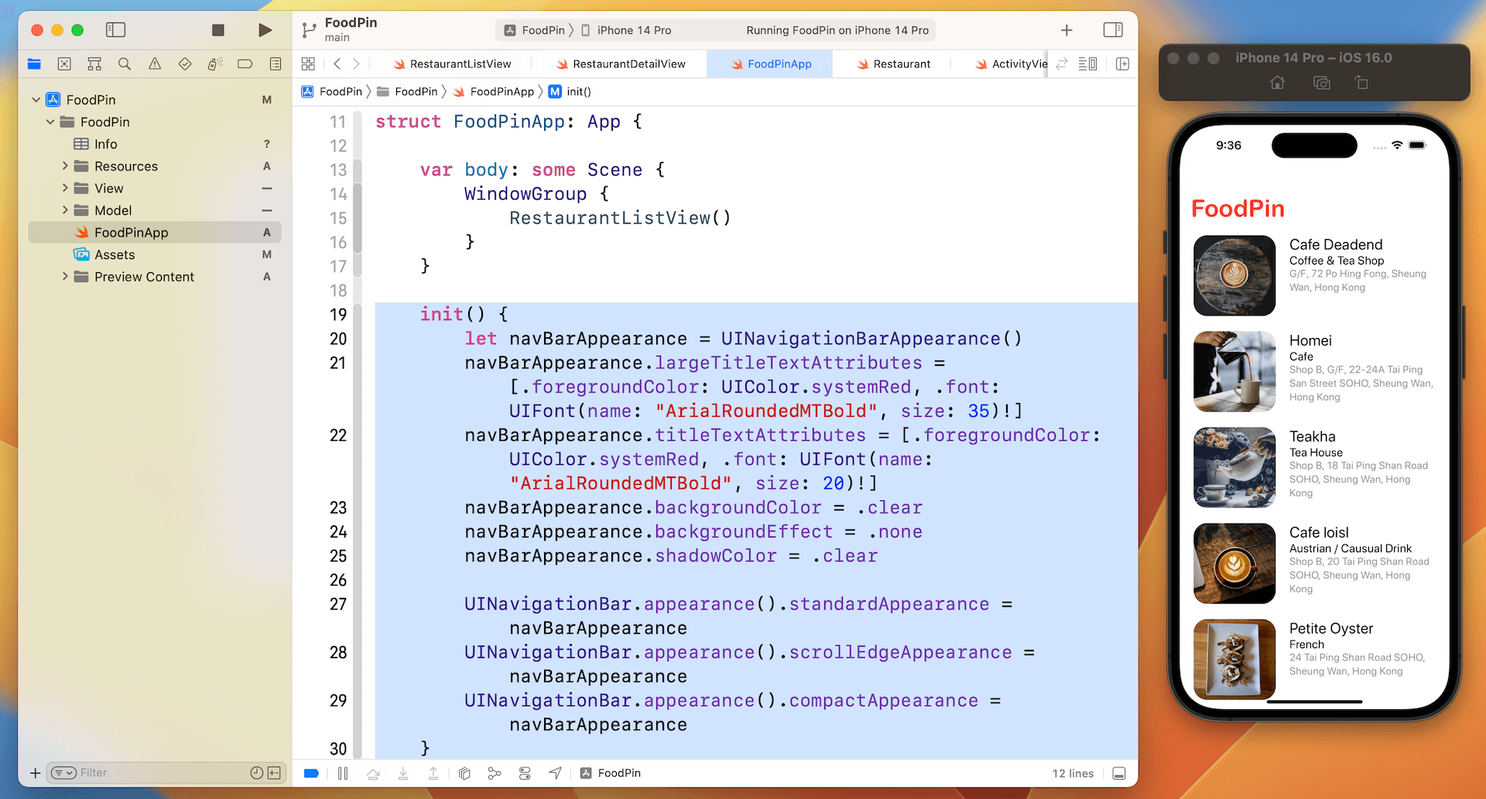Click the Debug Memory Graph icon
Screen dimensions: 1486x799
(495, 773)
